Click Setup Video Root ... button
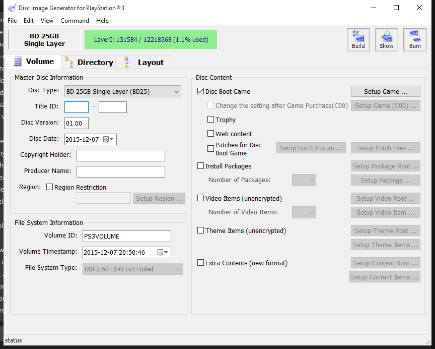435x349 pixels. pyautogui.click(x=386, y=198)
